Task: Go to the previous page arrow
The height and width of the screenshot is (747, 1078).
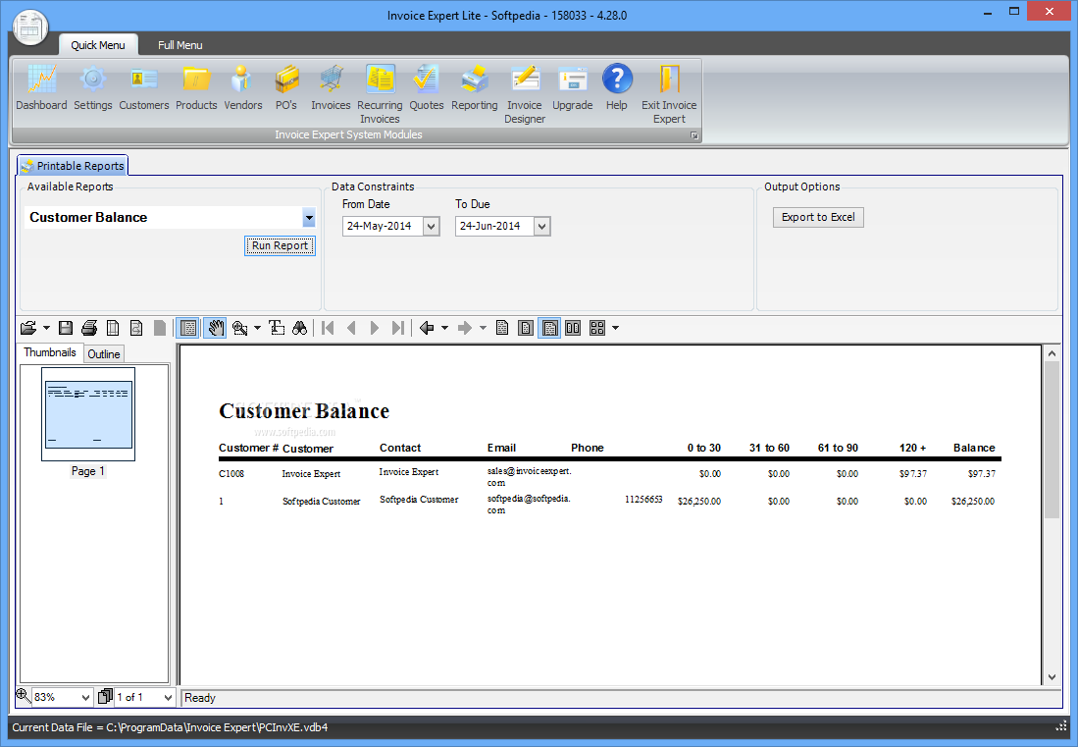Action: click(x=351, y=328)
